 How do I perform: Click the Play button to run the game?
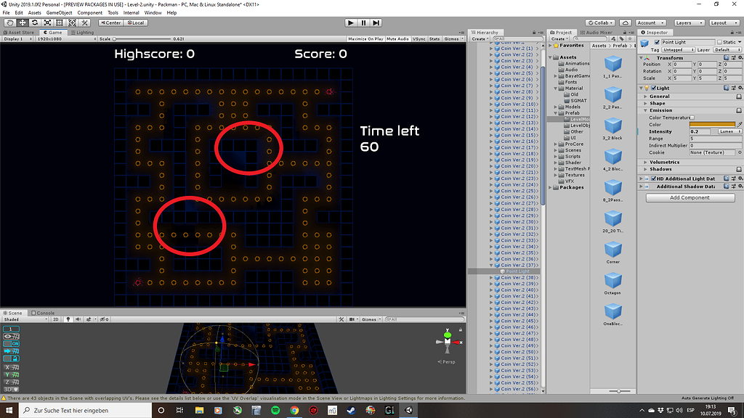pyautogui.click(x=351, y=22)
